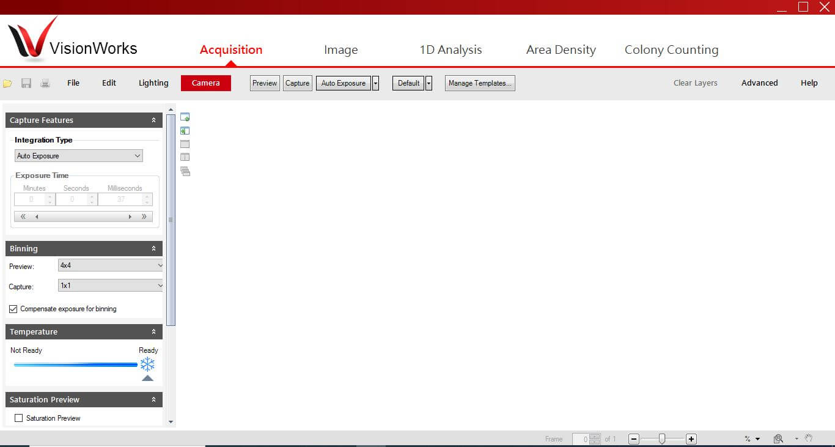Open the Capture binning dropdown
835x447 pixels.
pos(111,286)
